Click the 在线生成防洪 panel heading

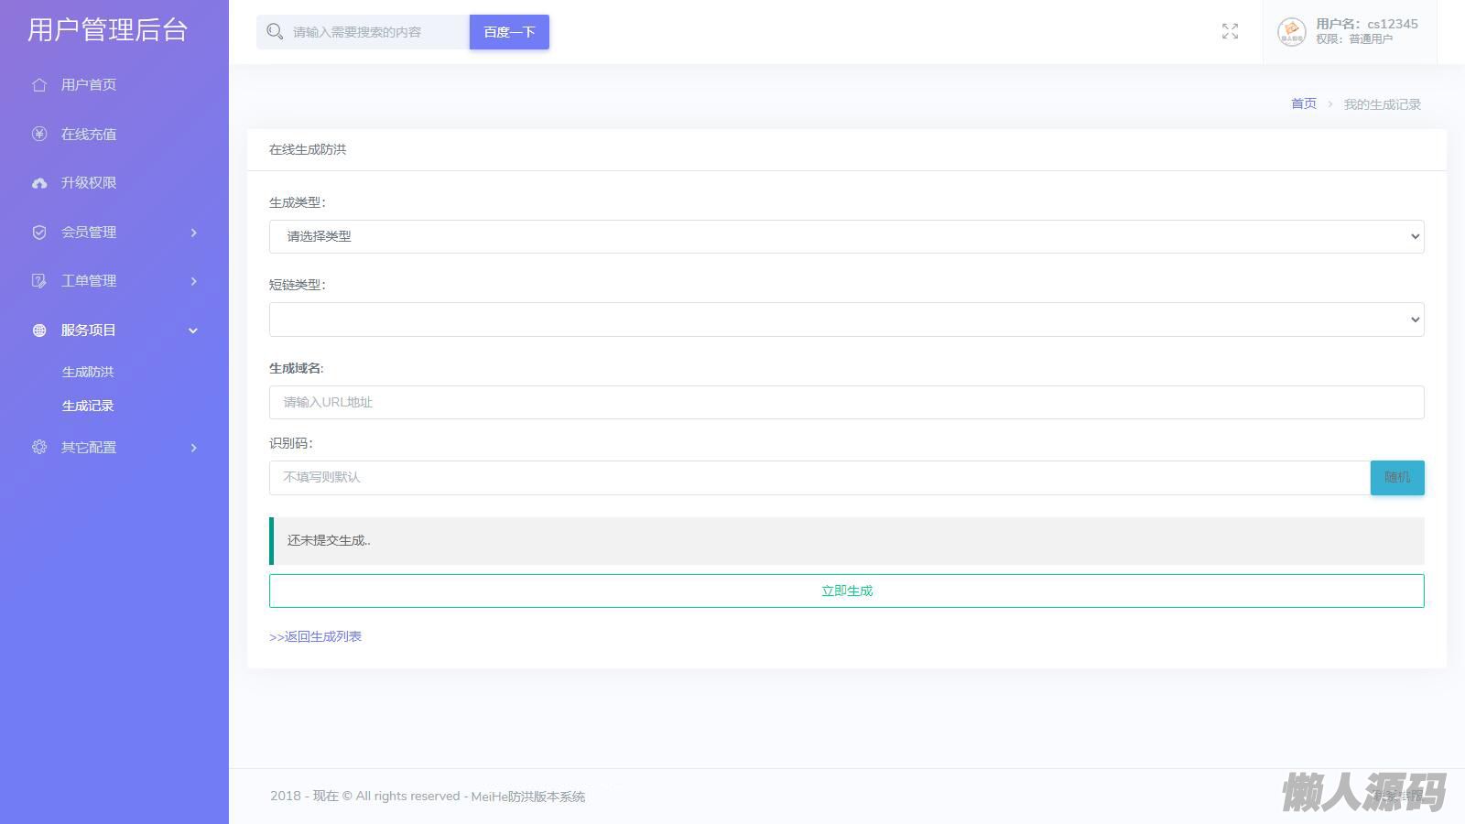tap(308, 149)
